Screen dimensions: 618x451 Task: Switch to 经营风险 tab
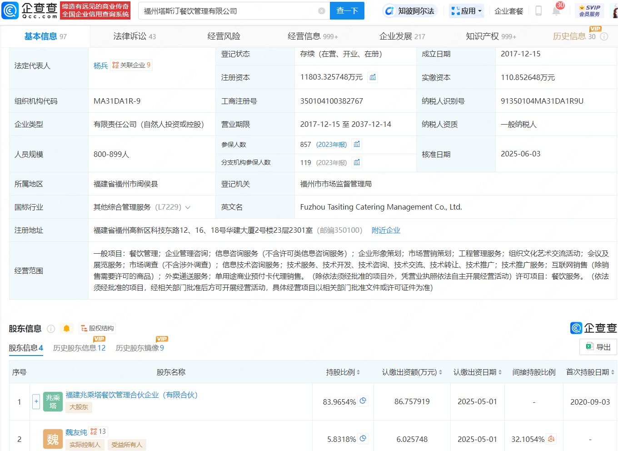point(224,36)
